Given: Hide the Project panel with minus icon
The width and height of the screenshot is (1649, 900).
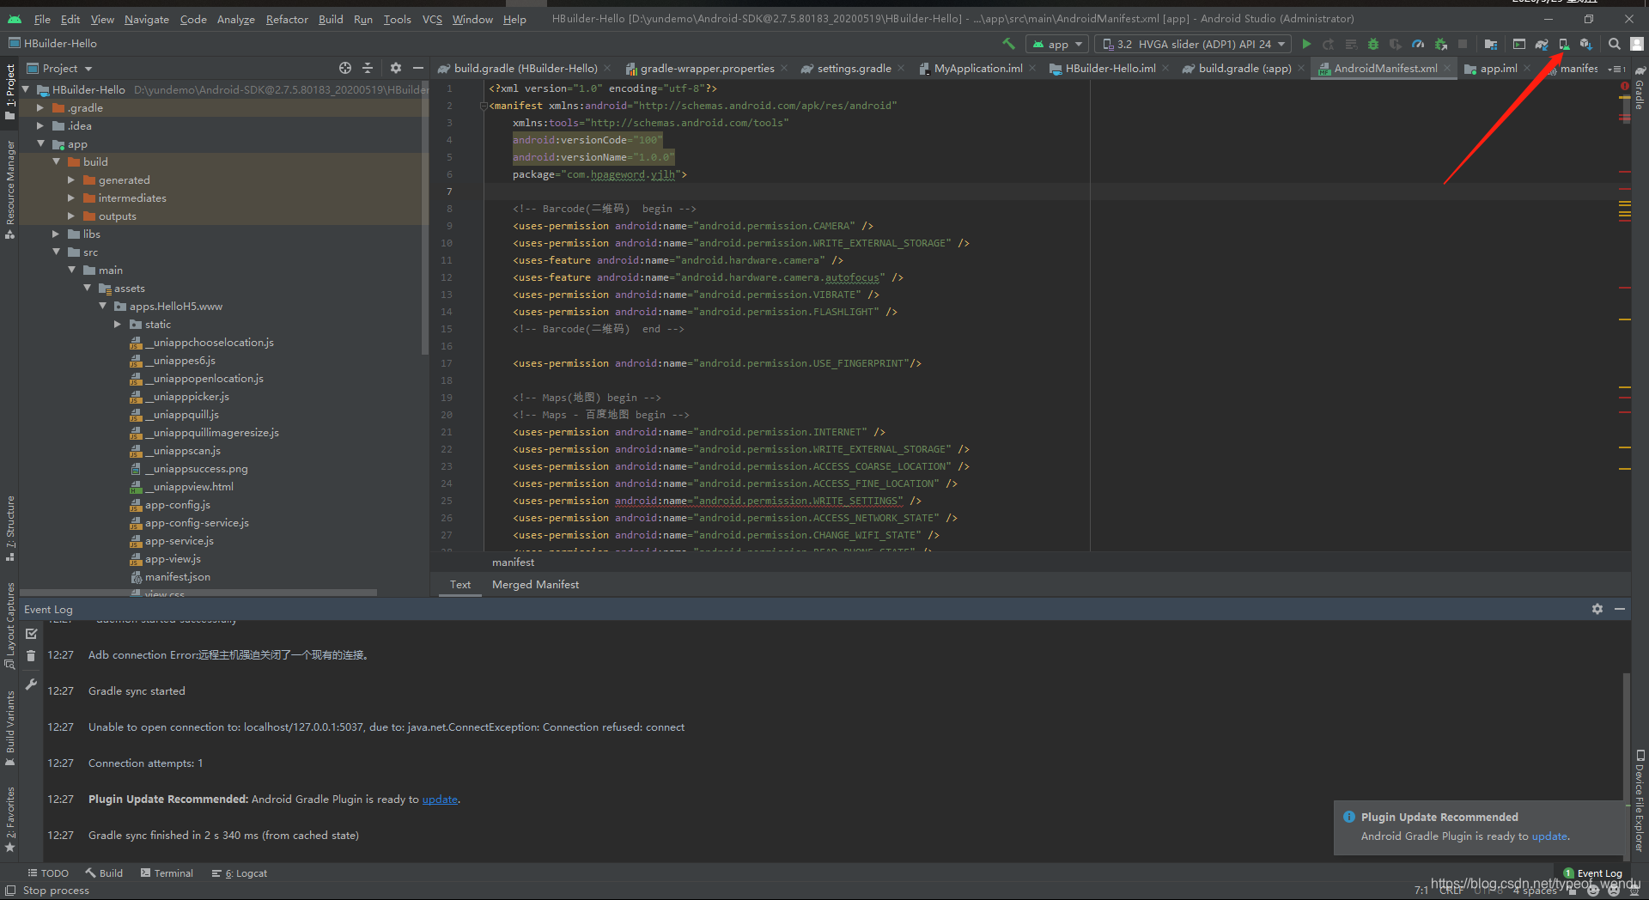Looking at the screenshot, I should click(x=418, y=68).
